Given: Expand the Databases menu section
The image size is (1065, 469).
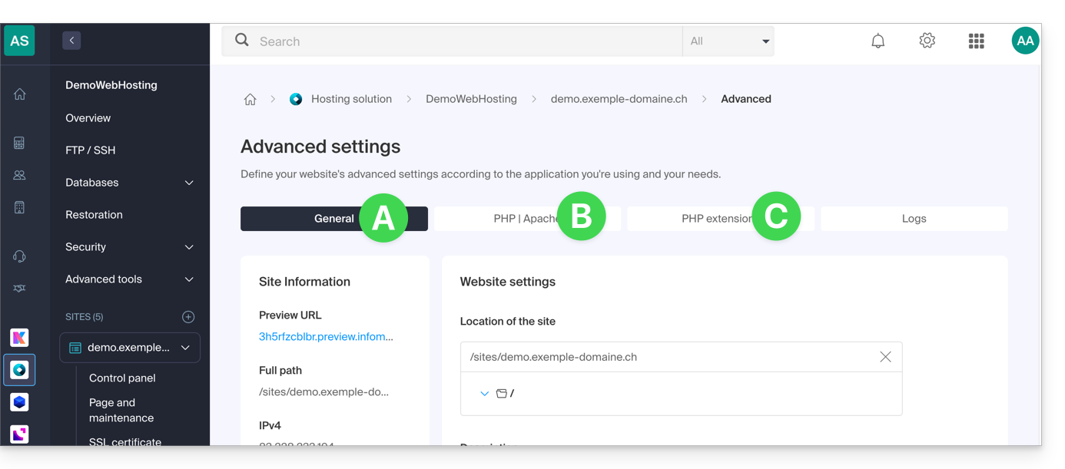Looking at the screenshot, I should [x=189, y=183].
